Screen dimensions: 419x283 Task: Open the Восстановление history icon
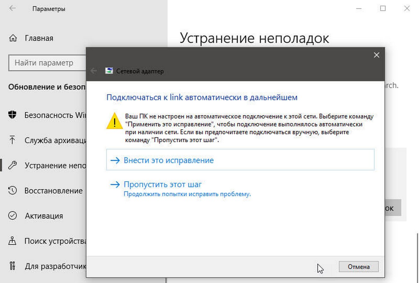tap(13, 191)
